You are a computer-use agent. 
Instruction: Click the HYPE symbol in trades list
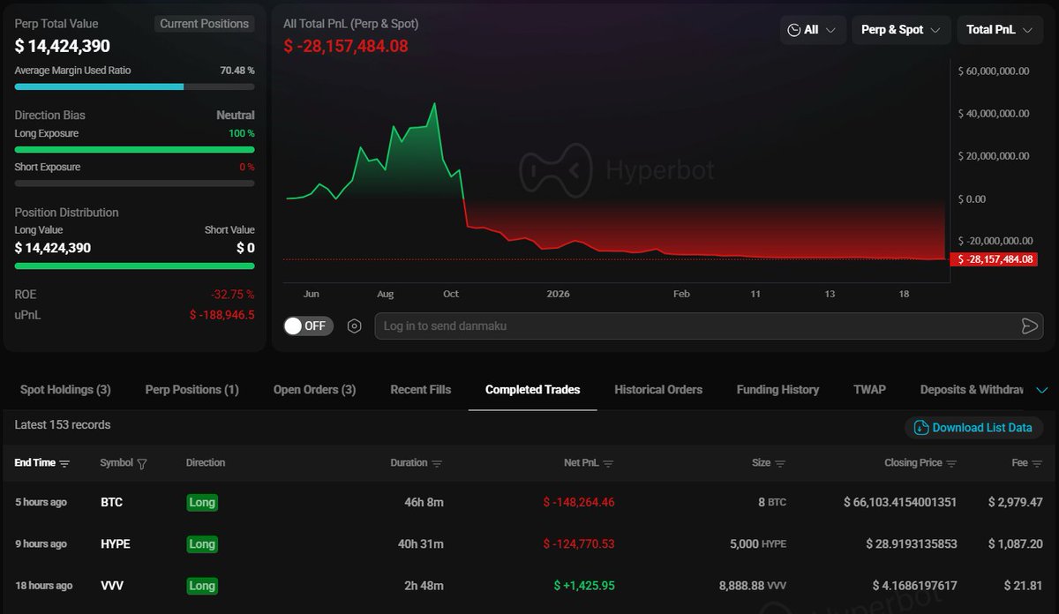pos(116,543)
